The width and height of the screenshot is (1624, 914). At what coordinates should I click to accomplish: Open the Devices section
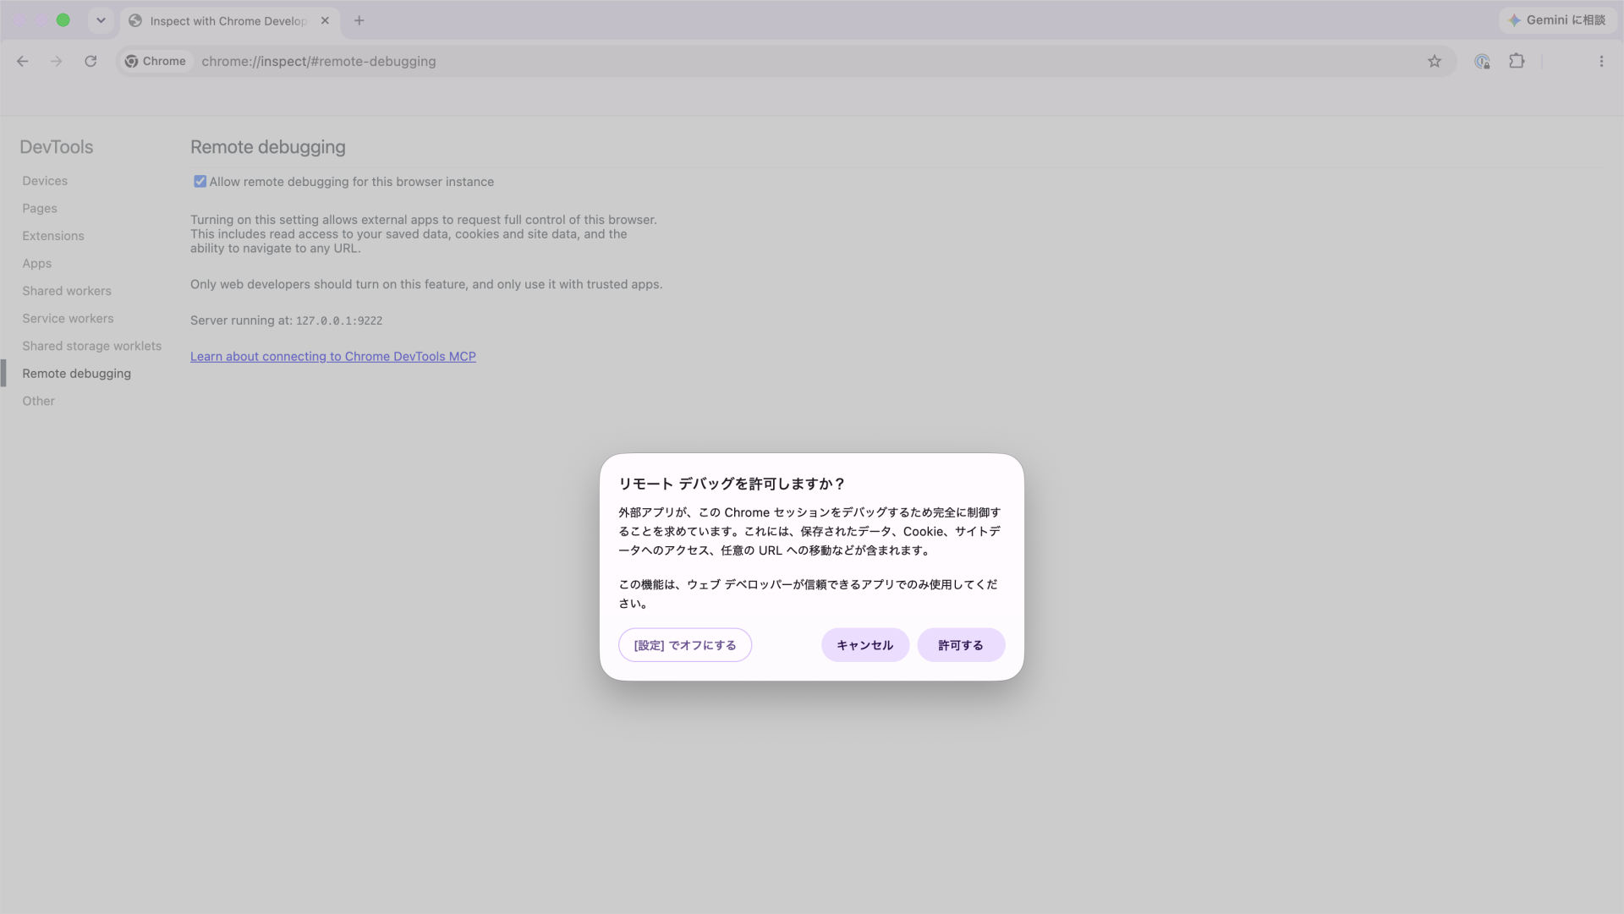click(45, 181)
